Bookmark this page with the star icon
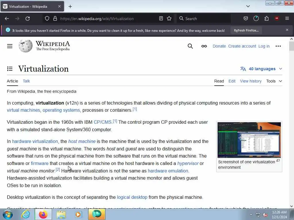This screenshot has width=294, height=220. coord(169,19)
